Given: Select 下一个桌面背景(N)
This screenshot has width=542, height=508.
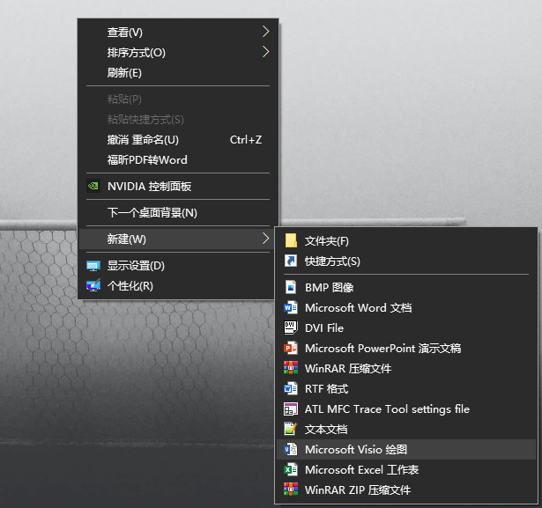Looking at the screenshot, I should (x=178, y=213).
